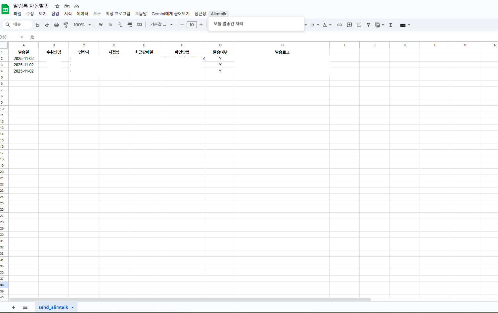Click the undo arrow icon
This screenshot has height=313, width=498.
click(37, 25)
